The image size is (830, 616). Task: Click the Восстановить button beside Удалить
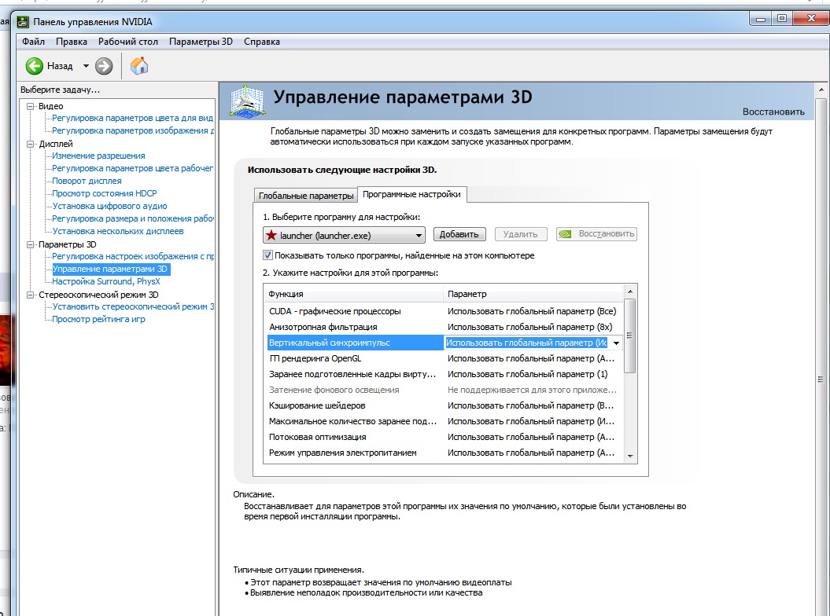point(596,234)
